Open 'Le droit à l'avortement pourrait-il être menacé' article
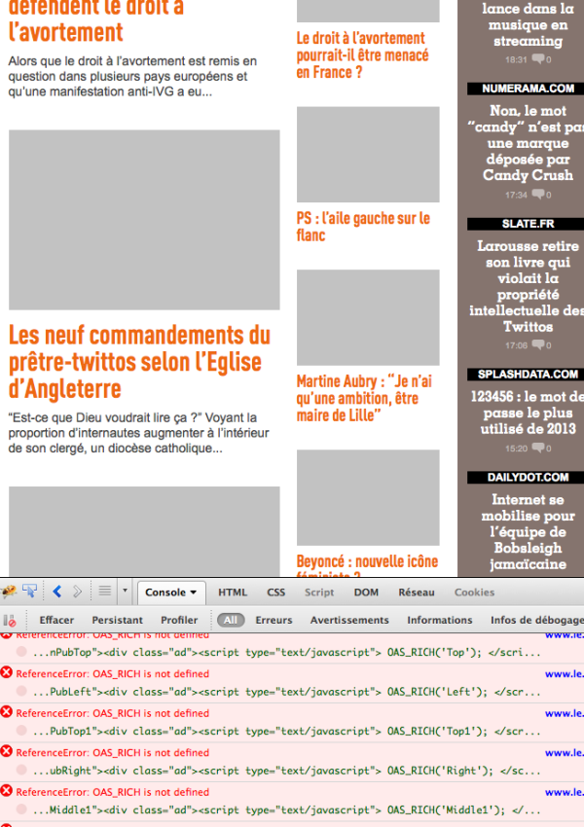 [x=362, y=54]
